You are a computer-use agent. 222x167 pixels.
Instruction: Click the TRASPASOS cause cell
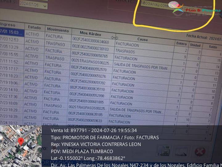tap(125, 51)
